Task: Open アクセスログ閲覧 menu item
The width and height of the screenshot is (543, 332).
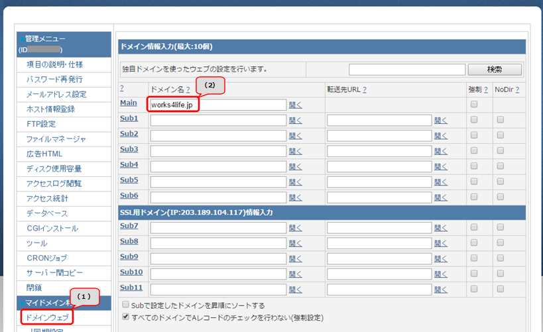Action: [54, 184]
